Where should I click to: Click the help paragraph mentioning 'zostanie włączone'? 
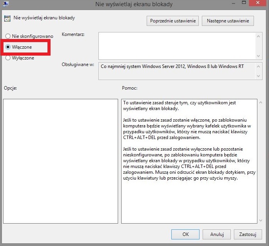click(187, 129)
